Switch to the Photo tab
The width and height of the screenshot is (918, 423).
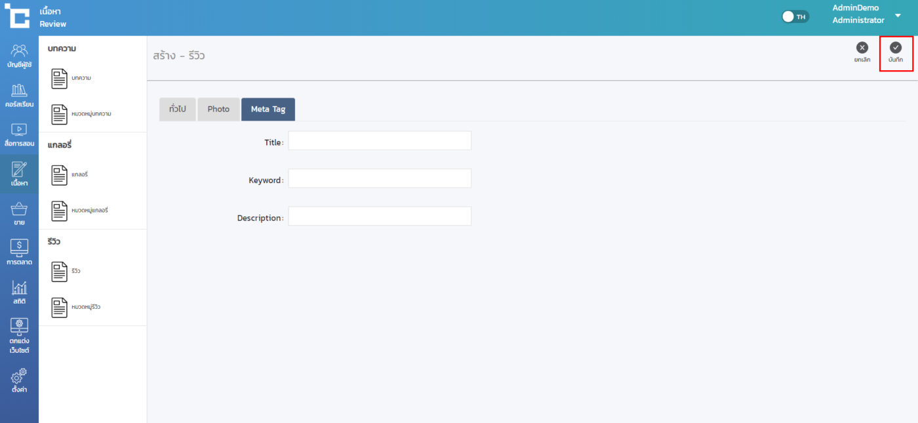tap(218, 110)
